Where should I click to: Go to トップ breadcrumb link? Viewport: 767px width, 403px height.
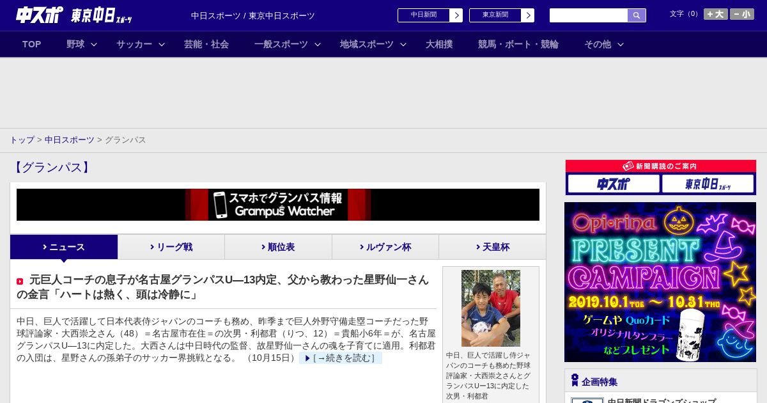click(x=22, y=139)
